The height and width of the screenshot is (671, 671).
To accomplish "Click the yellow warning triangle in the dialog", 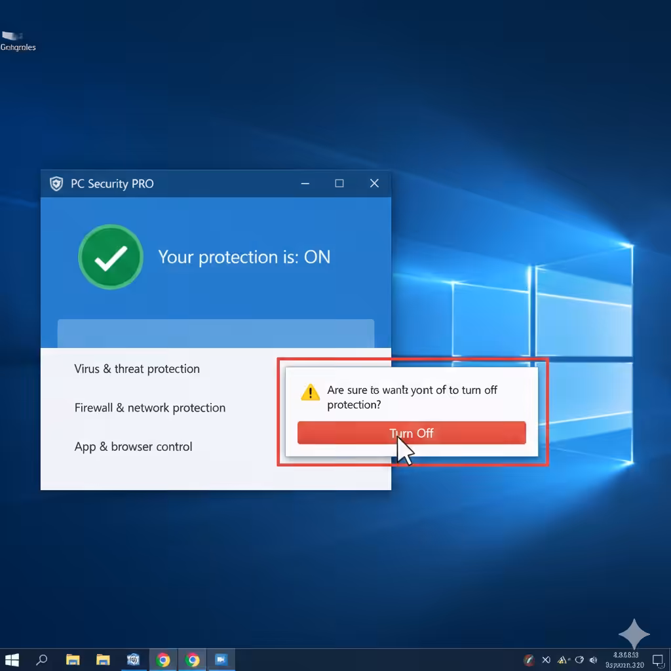I will click(310, 392).
